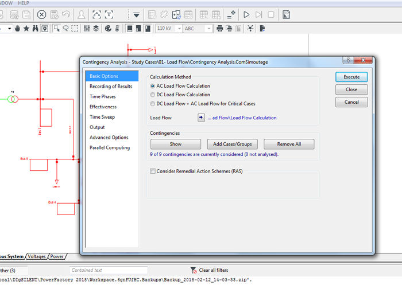Click the star favorites icon
The height and width of the screenshot is (293, 402).
pos(26,28)
